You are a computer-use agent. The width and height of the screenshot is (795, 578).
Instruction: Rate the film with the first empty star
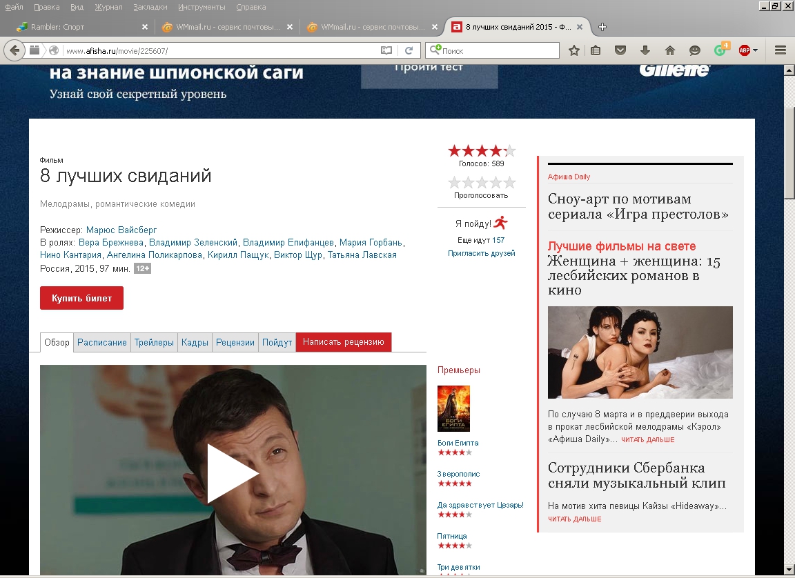[454, 182]
